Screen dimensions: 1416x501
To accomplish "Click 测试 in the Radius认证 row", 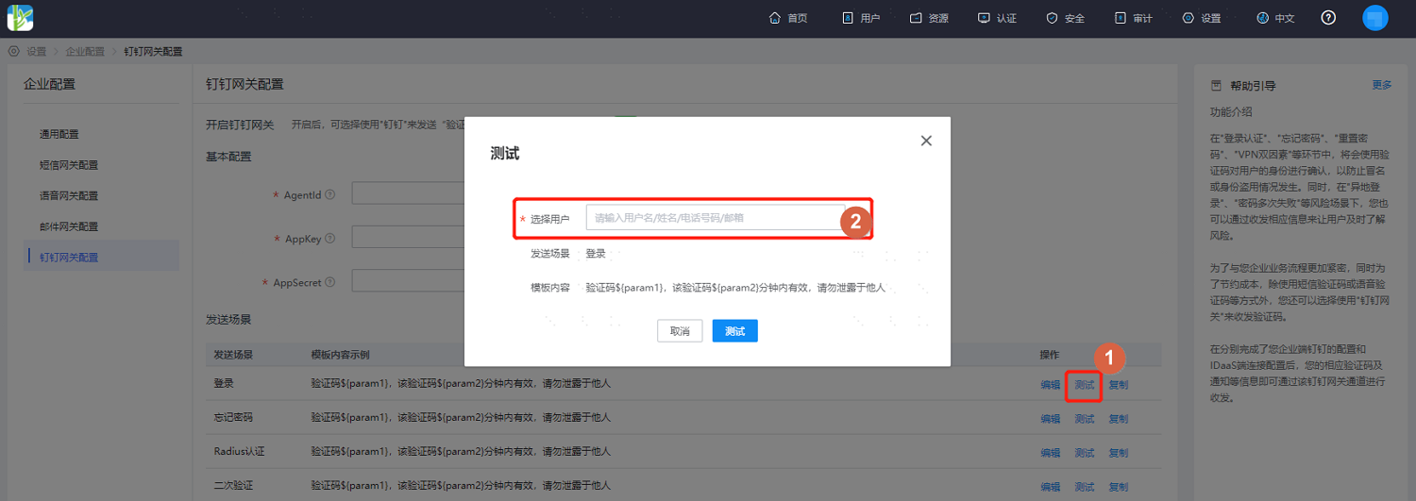I will point(1085,453).
